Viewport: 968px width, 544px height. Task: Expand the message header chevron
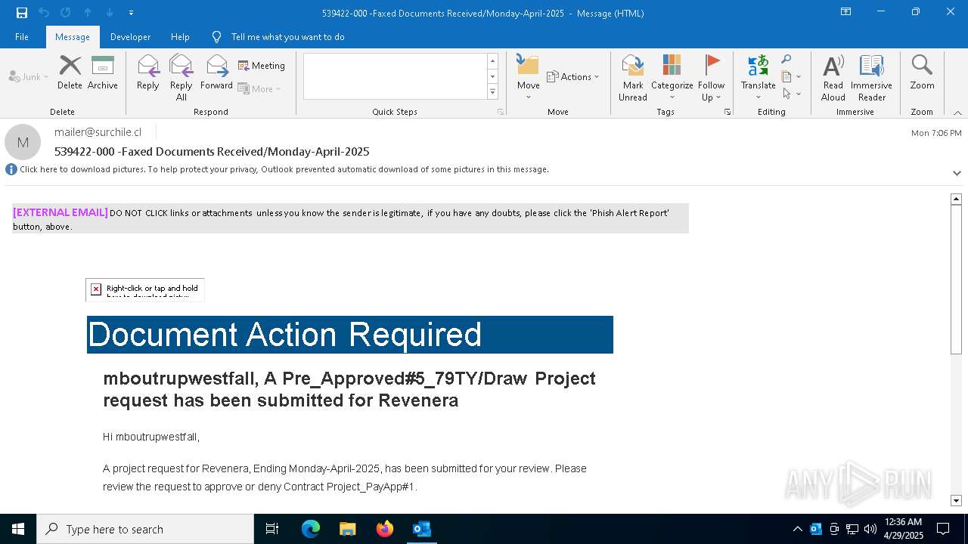[x=957, y=173]
